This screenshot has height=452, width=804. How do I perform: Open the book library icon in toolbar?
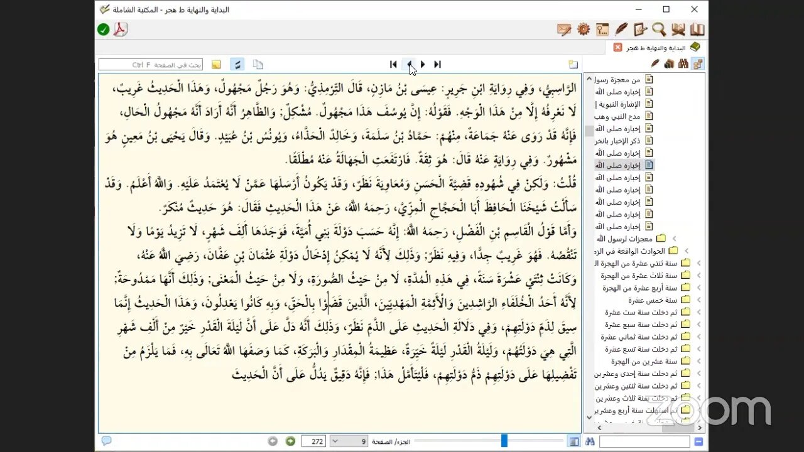[697, 30]
